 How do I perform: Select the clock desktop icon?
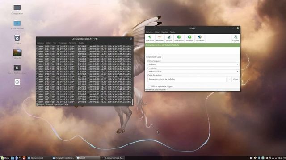[x=17, y=82]
